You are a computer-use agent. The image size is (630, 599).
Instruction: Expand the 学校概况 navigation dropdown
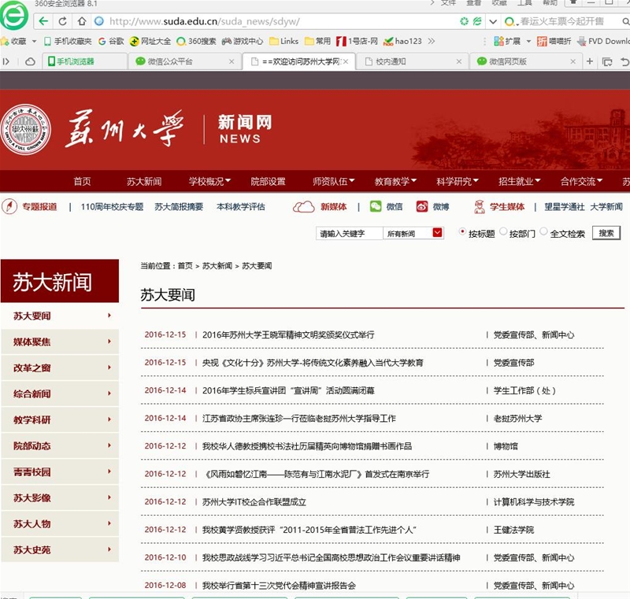point(209,182)
